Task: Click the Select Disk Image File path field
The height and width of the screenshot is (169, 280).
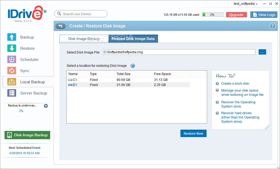Action: pos(179,52)
